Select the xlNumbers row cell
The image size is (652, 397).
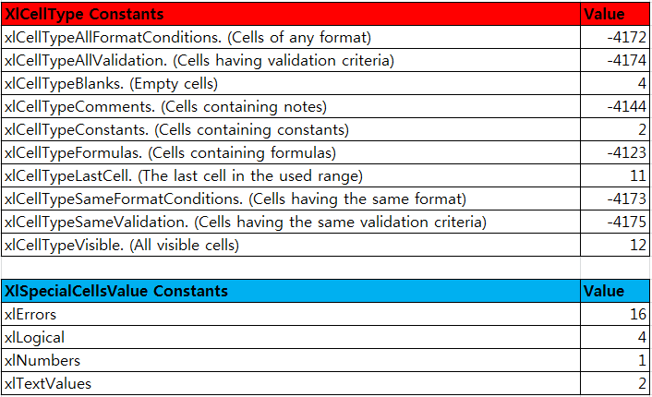291,360
